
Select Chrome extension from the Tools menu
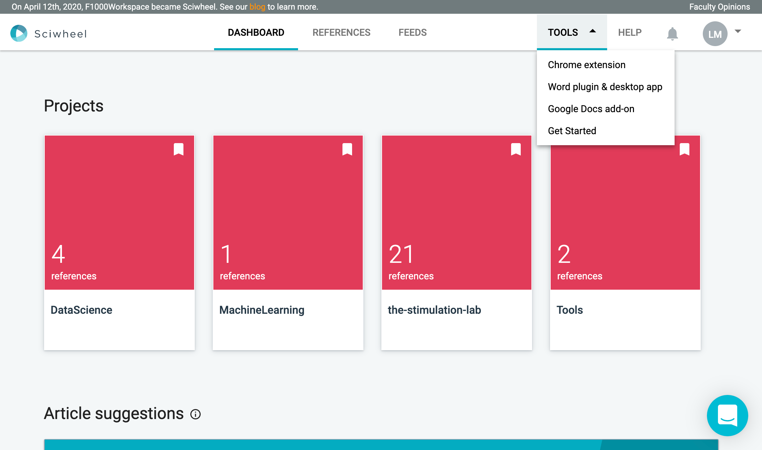pyautogui.click(x=586, y=65)
